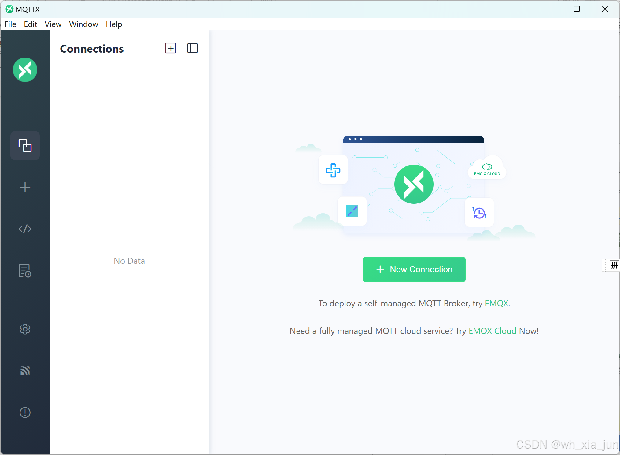Maximize the MQTTX window
Image resolution: width=620 pixels, height=455 pixels.
577,9
